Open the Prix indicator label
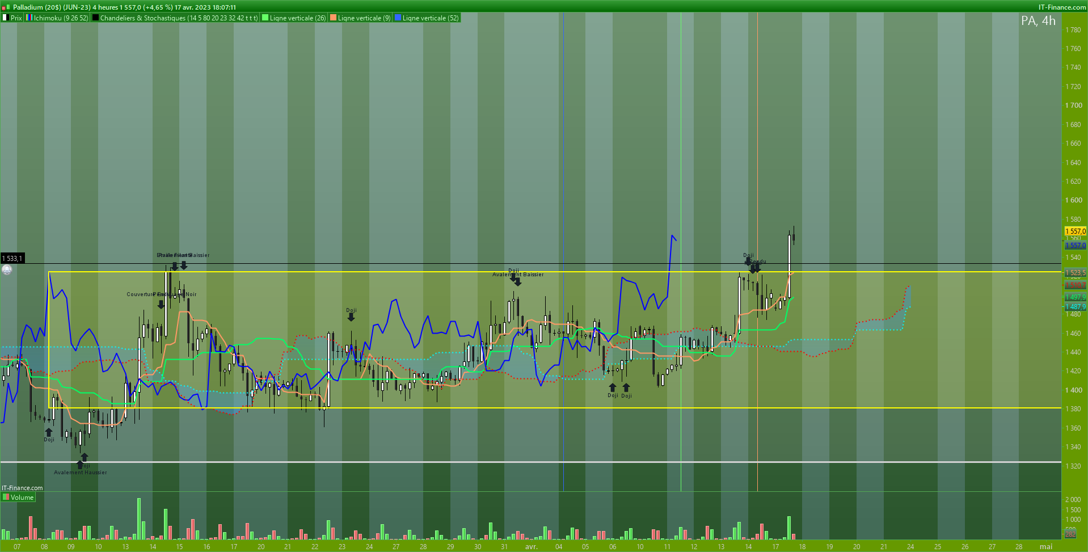Image resolution: width=1088 pixels, height=552 pixels. [x=12, y=18]
